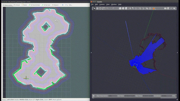
Task: Pause the Gazebo simulation
Action: point(93,96)
